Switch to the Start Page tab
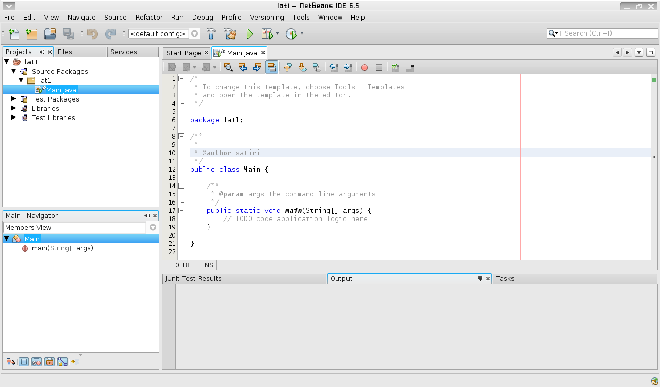The height and width of the screenshot is (387, 660). coord(183,53)
